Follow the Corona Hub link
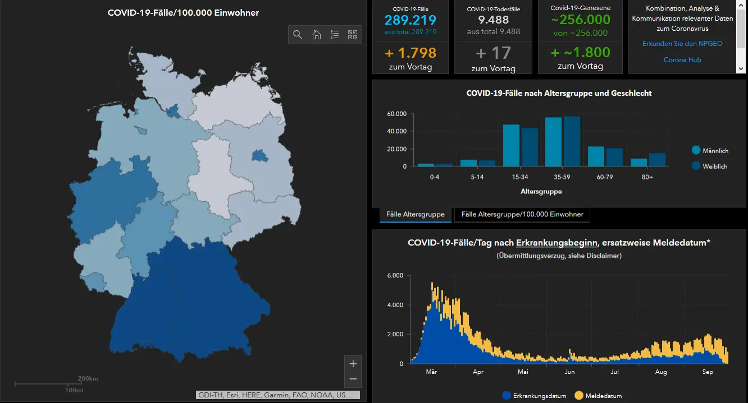The width and height of the screenshot is (748, 403). tap(682, 60)
